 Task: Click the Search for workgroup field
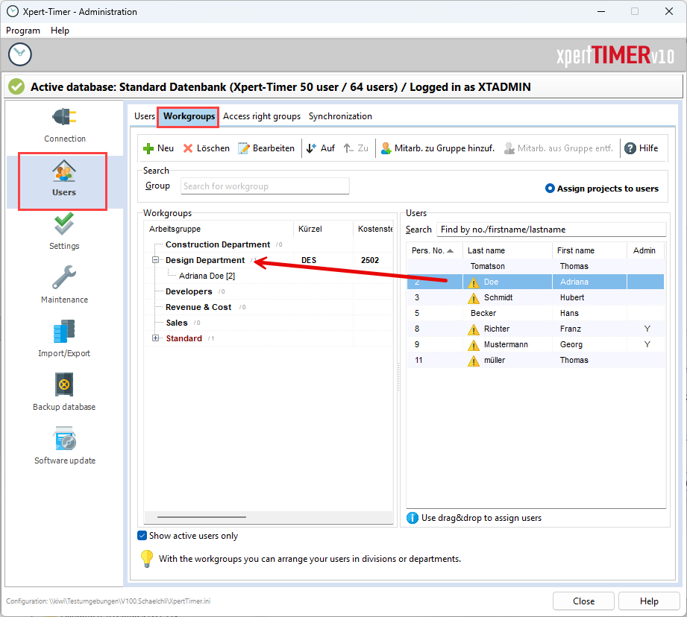click(265, 186)
